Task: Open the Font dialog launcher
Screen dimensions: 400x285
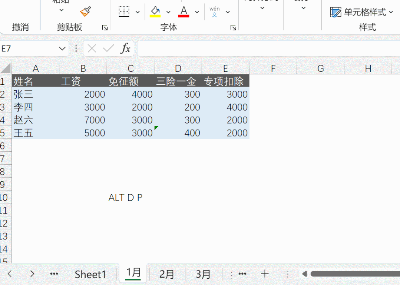Action: (233, 27)
